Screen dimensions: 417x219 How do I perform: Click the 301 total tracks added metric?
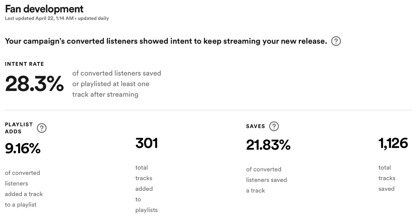(x=147, y=144)
